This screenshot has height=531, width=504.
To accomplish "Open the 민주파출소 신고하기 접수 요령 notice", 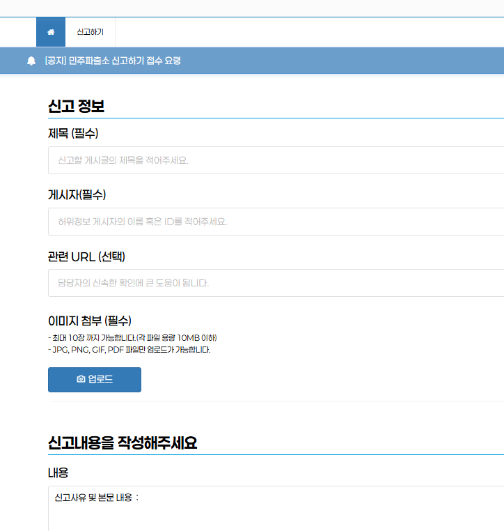I will click(113, 61).
